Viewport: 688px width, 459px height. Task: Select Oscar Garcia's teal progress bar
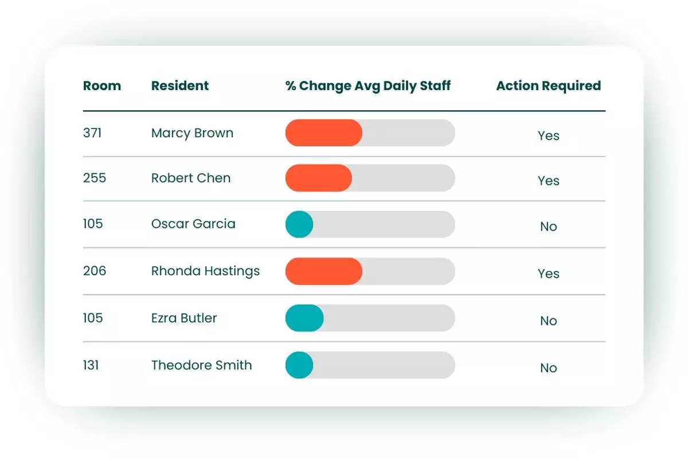coord(299,224)
